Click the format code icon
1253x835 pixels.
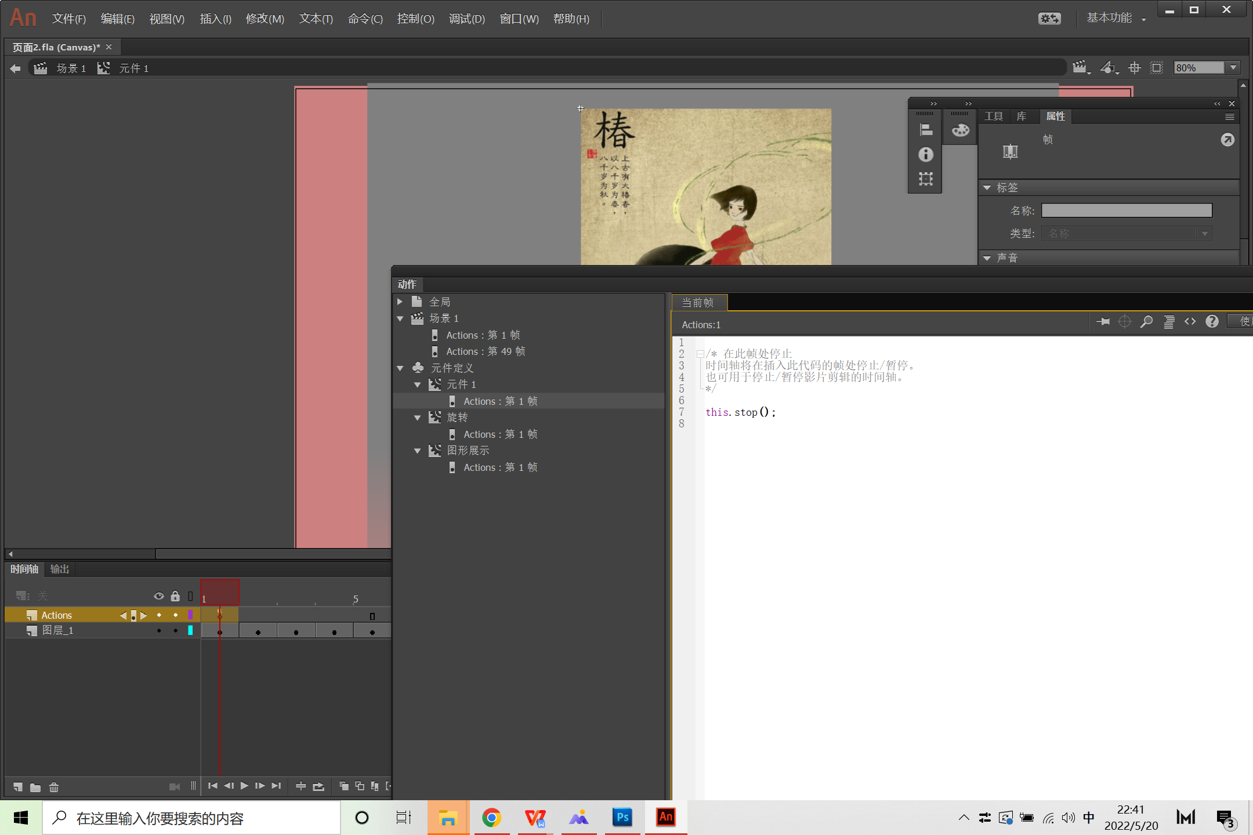click(x=1169, y=322)
